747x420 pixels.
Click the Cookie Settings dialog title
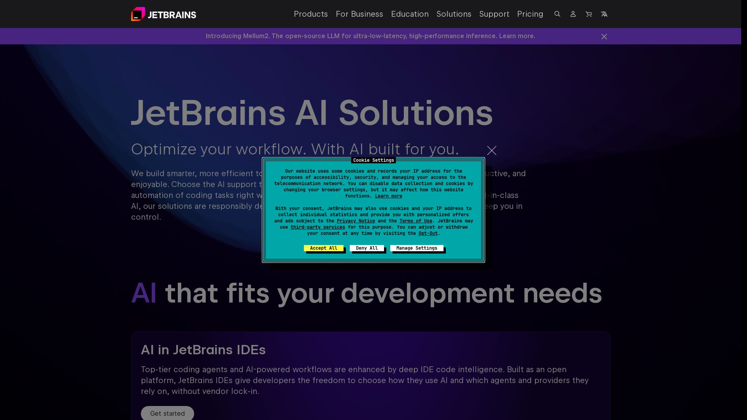(373, 160)
